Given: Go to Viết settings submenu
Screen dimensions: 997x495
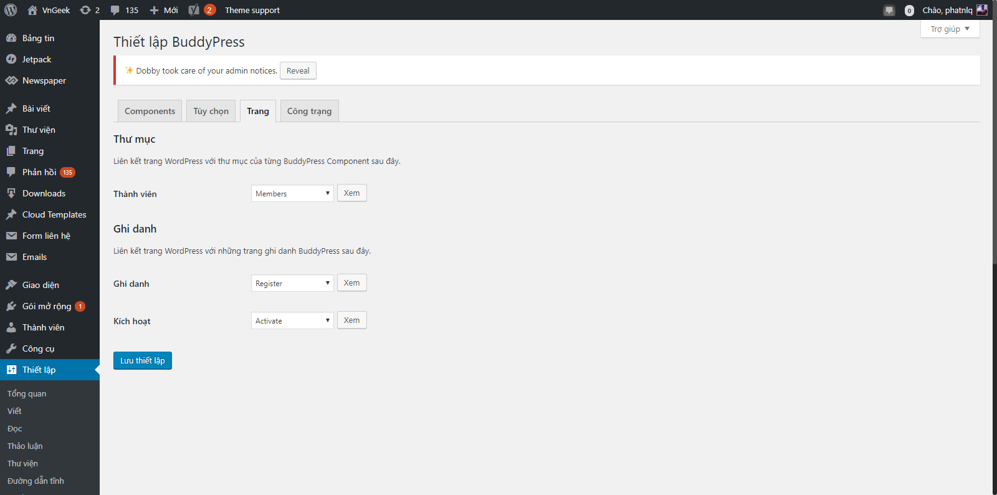Looking at the screenshot, I should click(14, 411).
